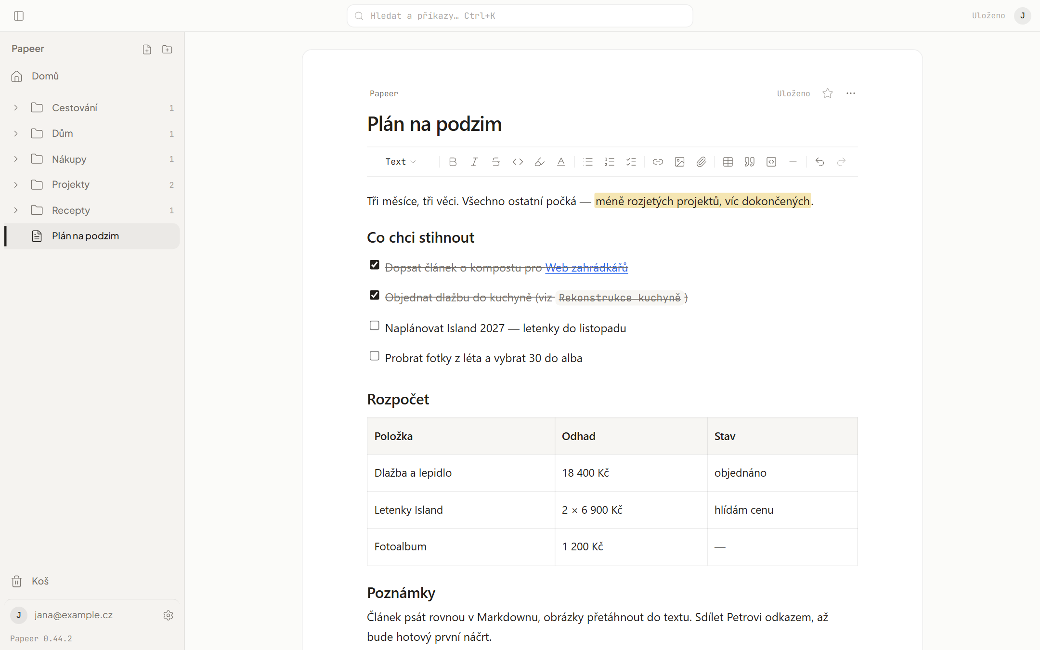Open the Text block style dropdown
The image size is (1040, 650).
click(401, 162)
